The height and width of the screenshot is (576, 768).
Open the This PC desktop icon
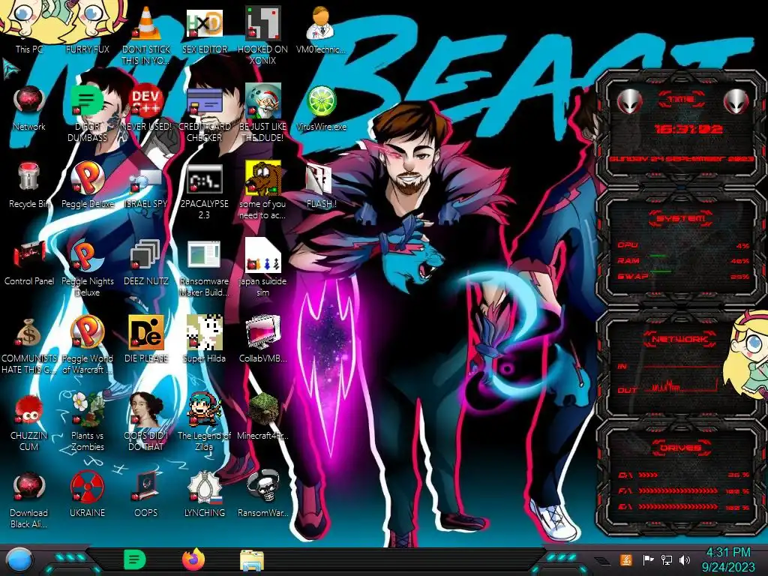pos(29,27)
